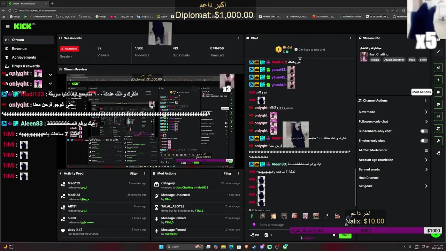Click Host Channel action
The width and height of the screenshot is (446, 251).
[x=368, y=178]
